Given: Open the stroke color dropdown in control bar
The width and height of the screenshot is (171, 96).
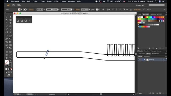Looking at the screenshot, I should click(x=27, y=10).
